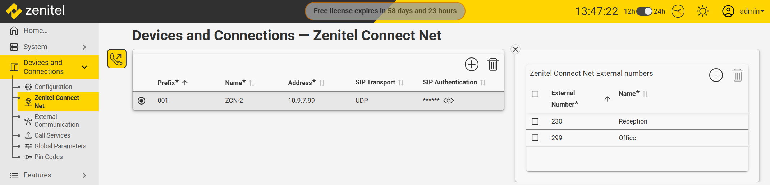This screenshot has height=185, width=770.
Task: Click the free license expiry banner
Action: pyautogui.click(x=385, y=11)
